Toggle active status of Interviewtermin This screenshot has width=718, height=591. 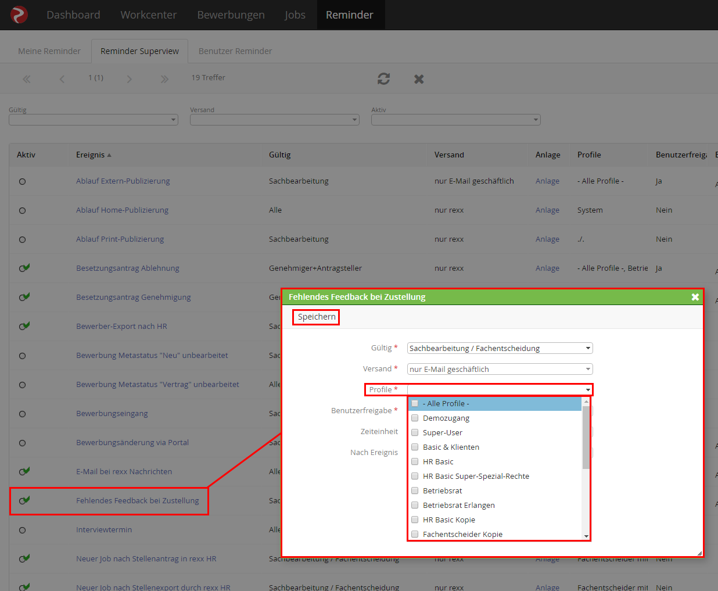(x=22, y=530)
